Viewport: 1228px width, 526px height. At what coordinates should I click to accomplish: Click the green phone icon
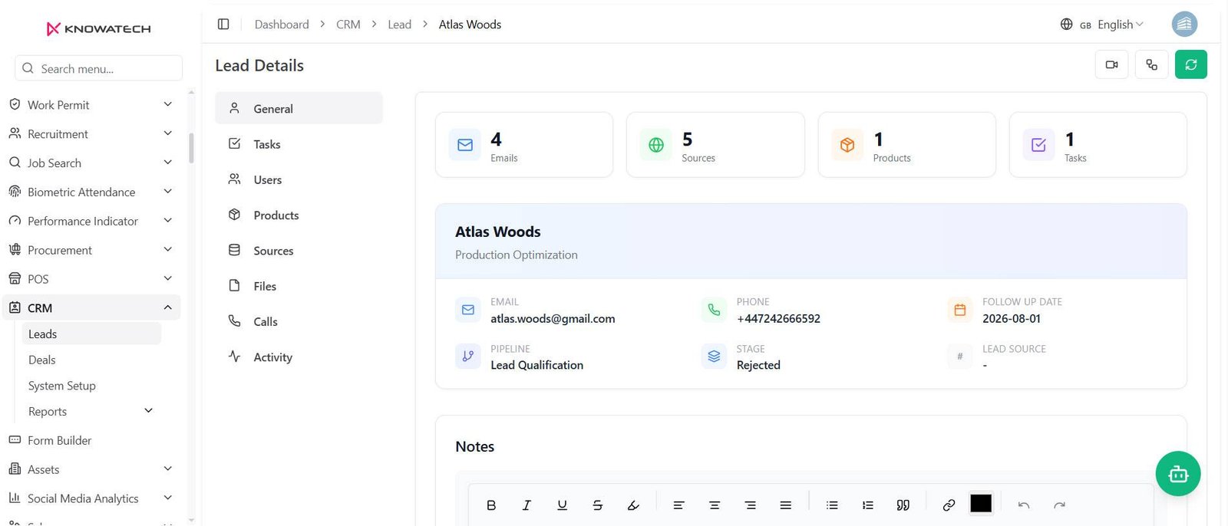click(x=714, y=310)
